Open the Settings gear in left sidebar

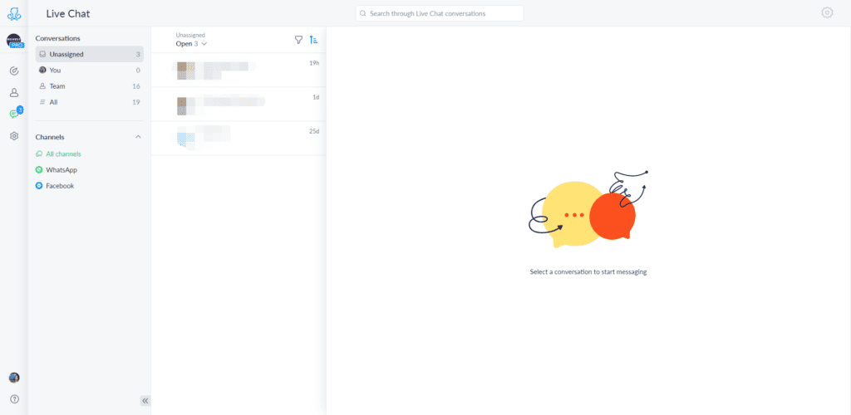click(x=14, y=135)
